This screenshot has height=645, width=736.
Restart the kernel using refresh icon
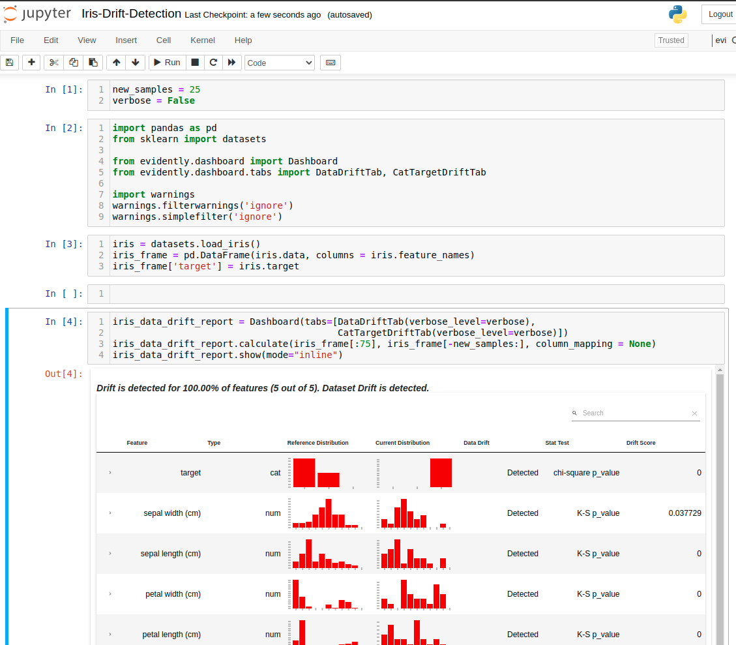[213, 63]
